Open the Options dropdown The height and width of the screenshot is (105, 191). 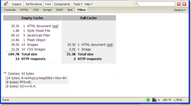180,10
